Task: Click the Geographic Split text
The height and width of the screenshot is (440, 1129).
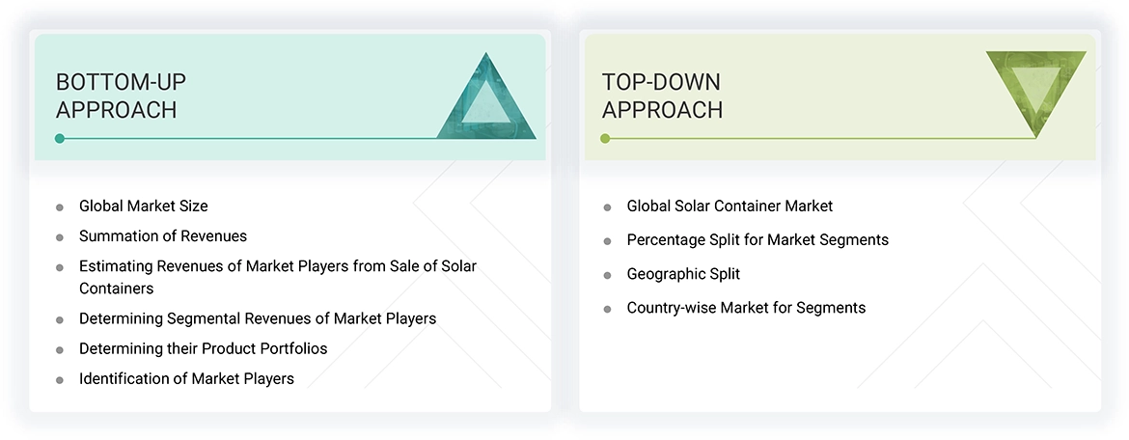Action: coord(683,274)
